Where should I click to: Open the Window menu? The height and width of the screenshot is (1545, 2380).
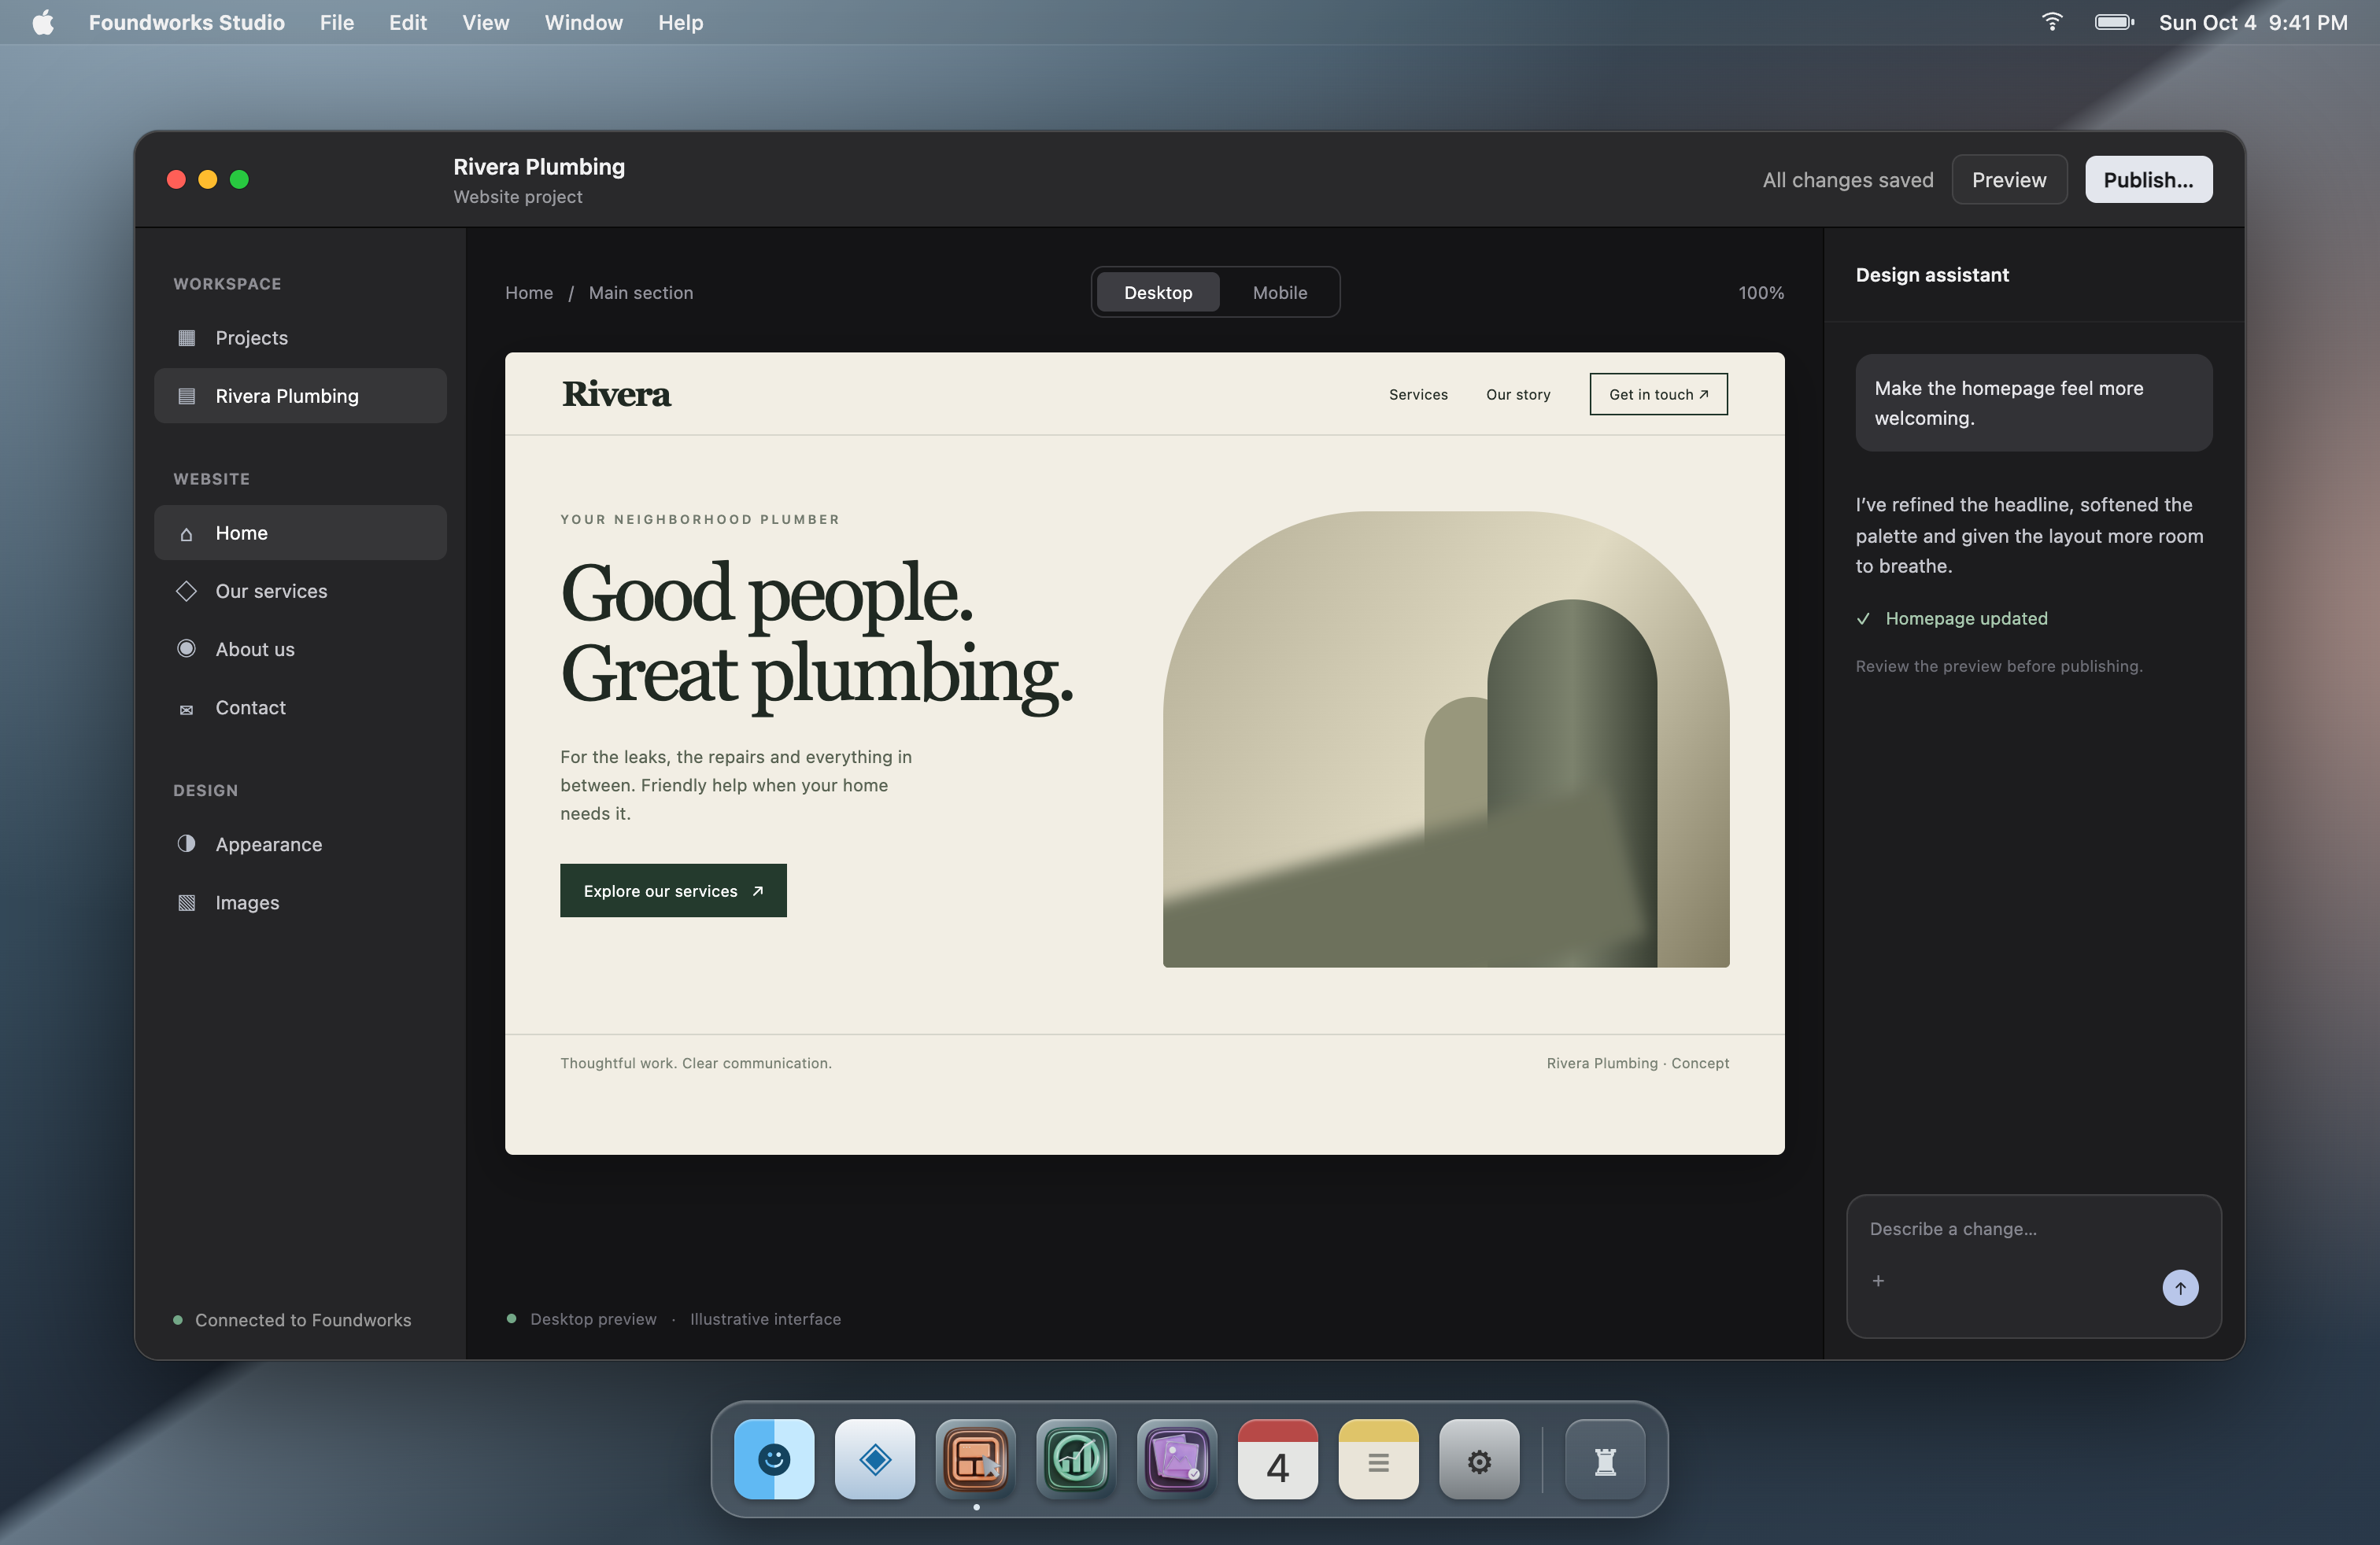pyautogui.click(x=583, y=22)
